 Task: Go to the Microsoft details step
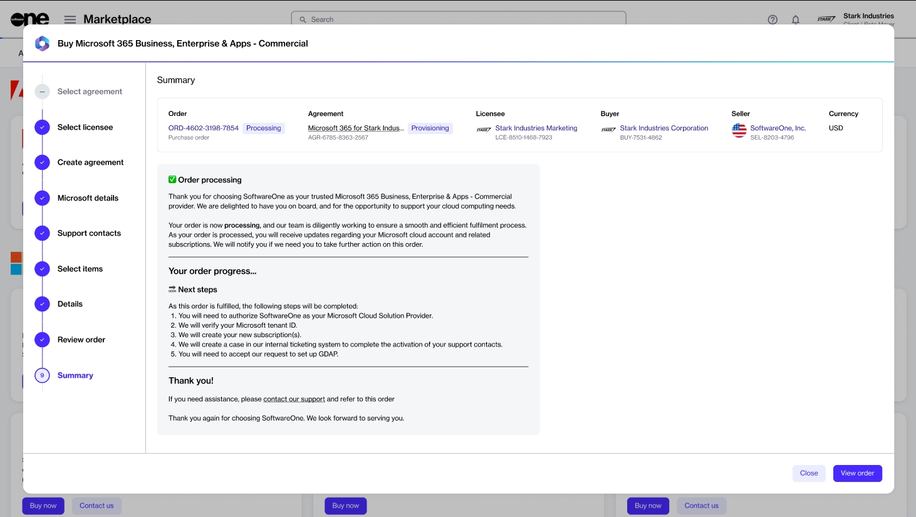(88, 198)
